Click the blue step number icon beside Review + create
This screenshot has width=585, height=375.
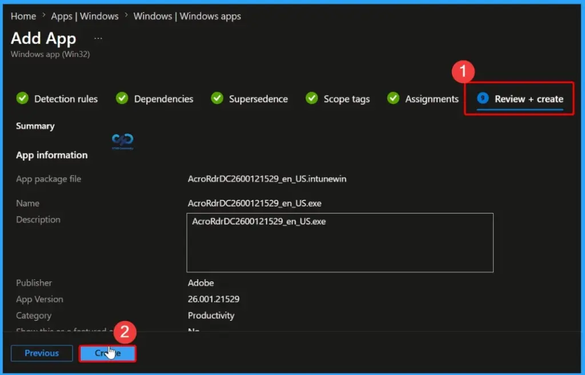click(483, 98)
